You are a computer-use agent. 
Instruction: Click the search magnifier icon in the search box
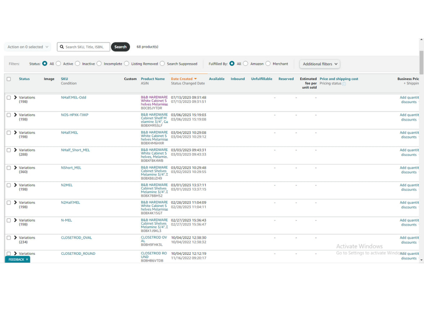62,47
